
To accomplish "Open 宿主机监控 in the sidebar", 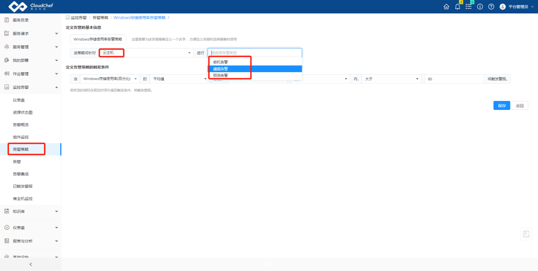I will pyautogui.click(x=22, y=199).
